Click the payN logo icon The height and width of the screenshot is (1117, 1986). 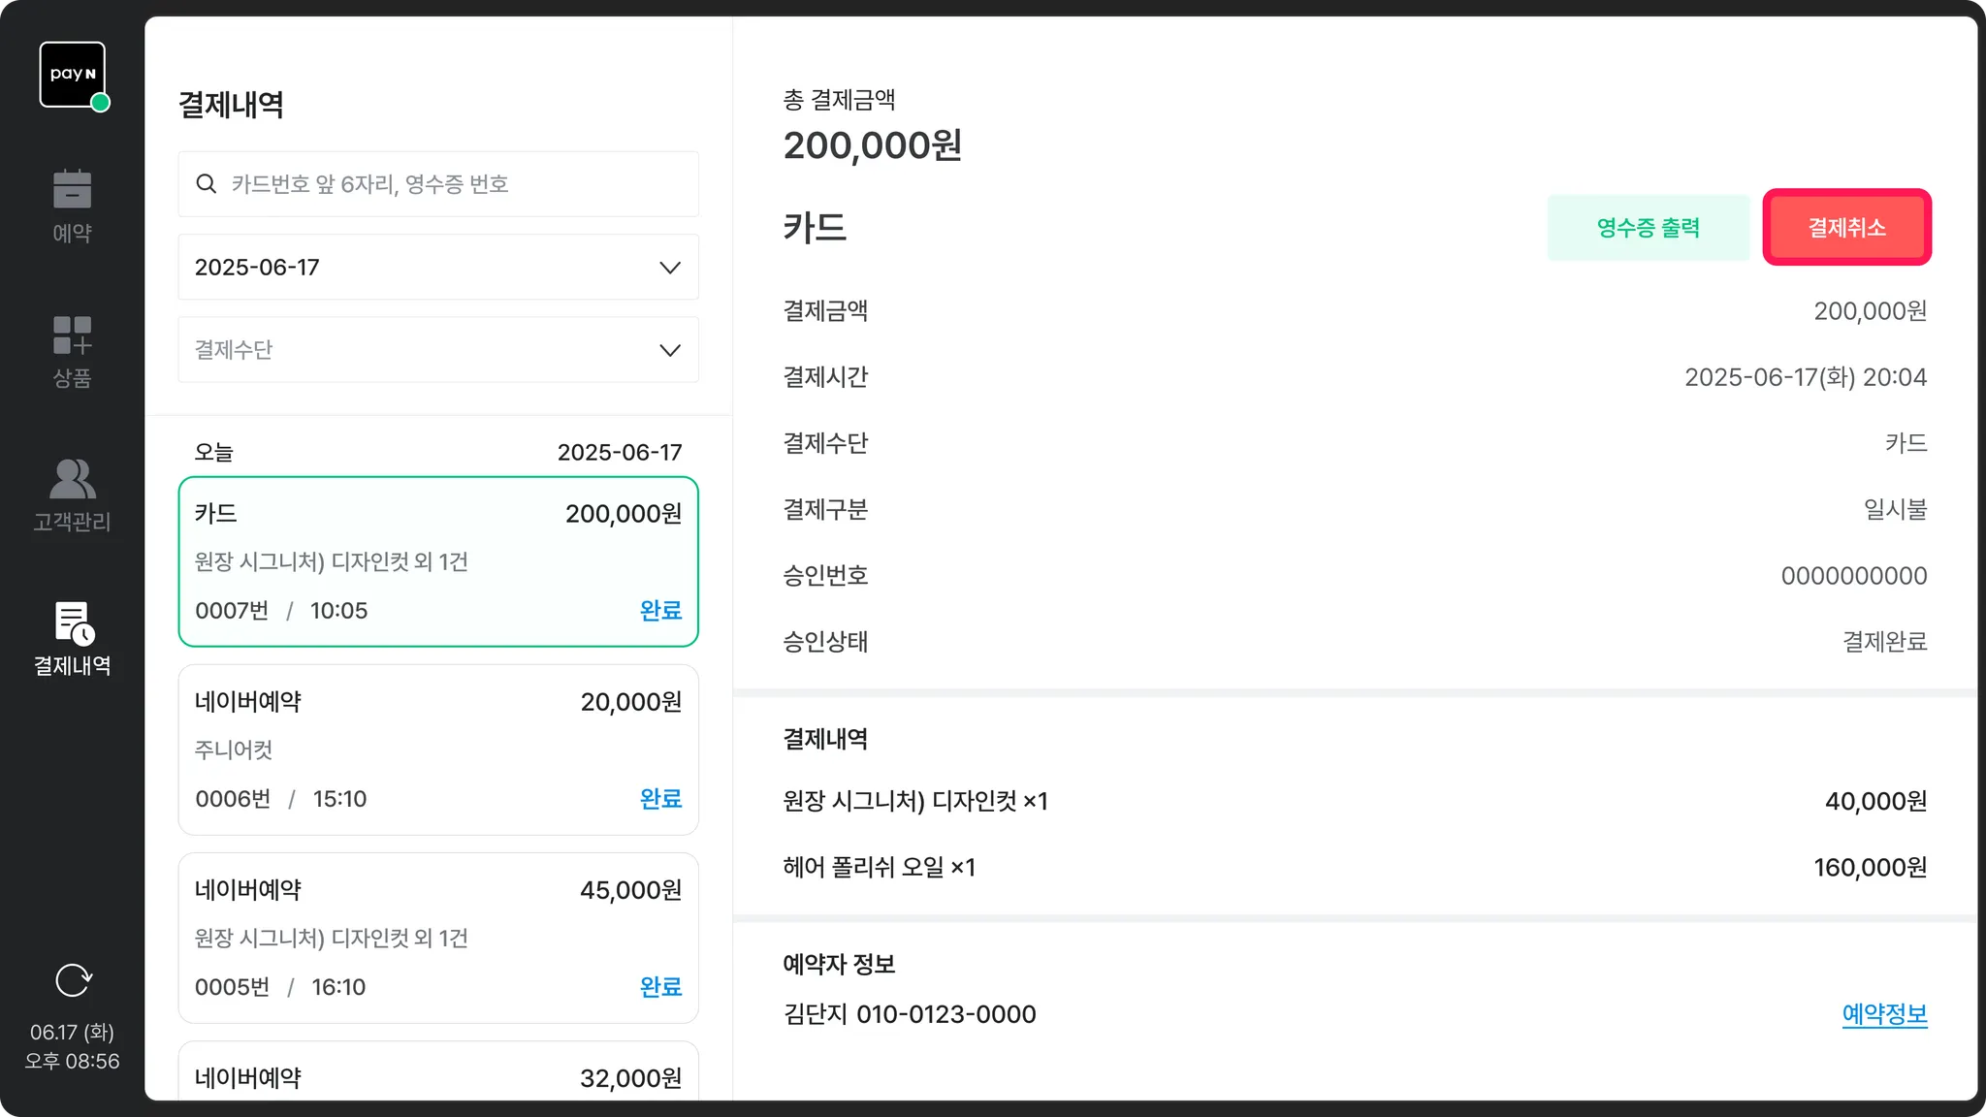(73, 75)
